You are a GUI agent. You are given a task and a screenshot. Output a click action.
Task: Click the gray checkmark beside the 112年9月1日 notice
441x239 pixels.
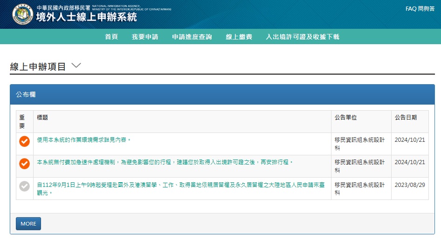coord(24,186)
